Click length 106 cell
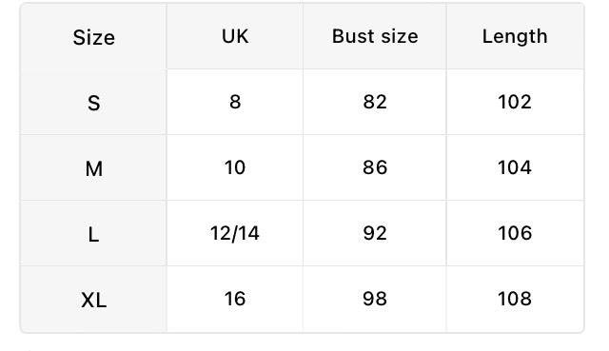This screenshot has height=351, width=609. 515,233
